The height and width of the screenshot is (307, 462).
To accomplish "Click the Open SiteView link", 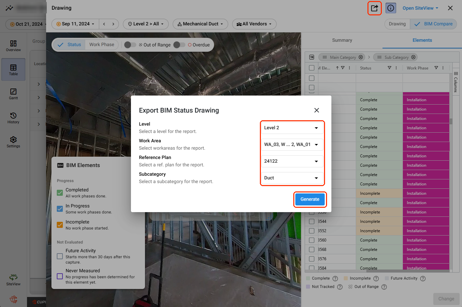I will coord(420,8).
